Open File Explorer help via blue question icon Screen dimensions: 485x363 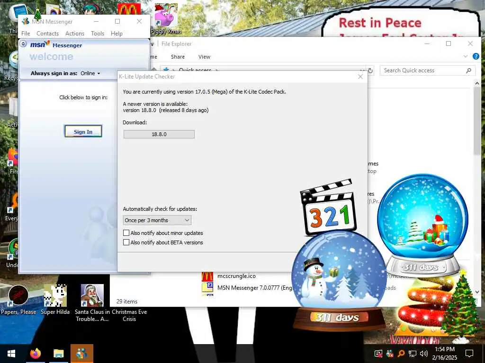[x=476, y=57]
